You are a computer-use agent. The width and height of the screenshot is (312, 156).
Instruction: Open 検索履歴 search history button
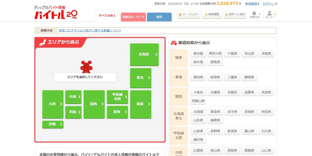point(212,14)
